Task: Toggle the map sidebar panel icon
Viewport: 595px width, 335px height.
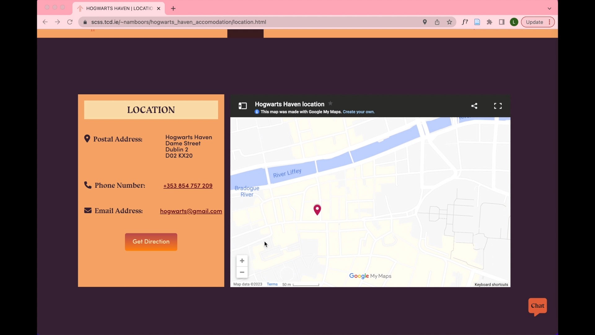Action: [x=243, y=106]
